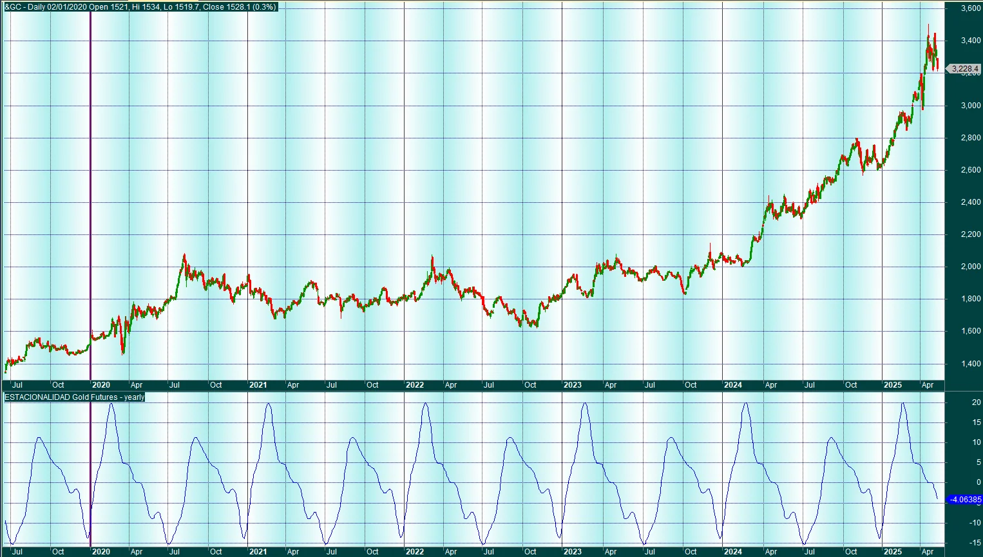Click the 2024 label on price chart time axis
This screenshot has width=983, height=557.
pos(732,385)
